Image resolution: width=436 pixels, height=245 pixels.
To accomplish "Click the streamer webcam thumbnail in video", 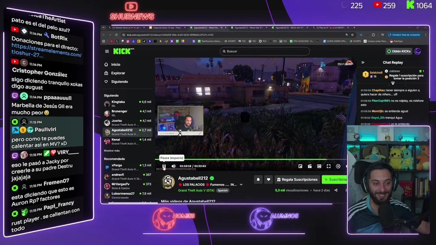I will 181,121.
